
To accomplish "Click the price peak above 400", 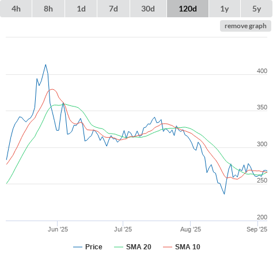I will coord(45,65).
